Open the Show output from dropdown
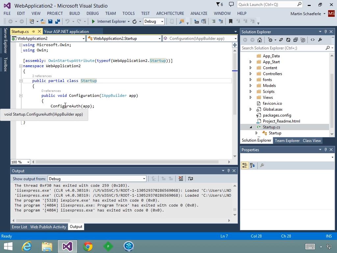The image size is (337, 253). (x=97, y=179)
